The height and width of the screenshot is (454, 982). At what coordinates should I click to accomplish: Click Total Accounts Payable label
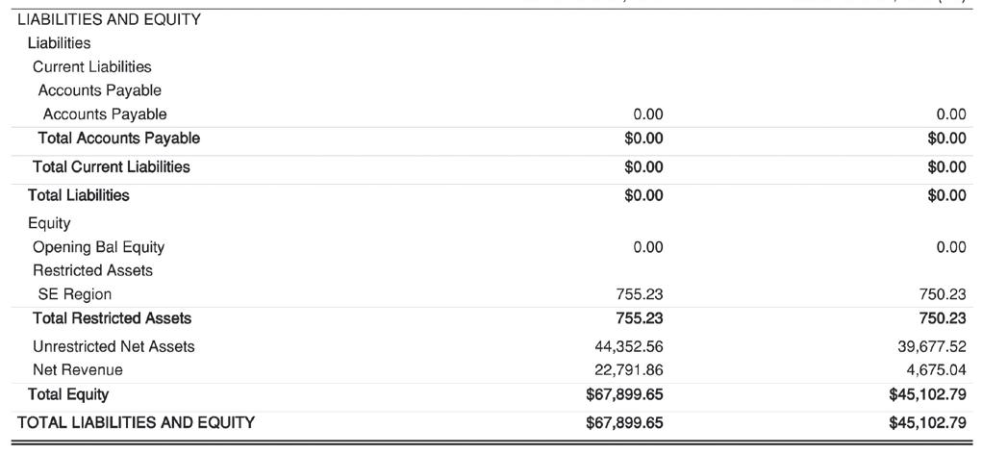tap(119, 138)
